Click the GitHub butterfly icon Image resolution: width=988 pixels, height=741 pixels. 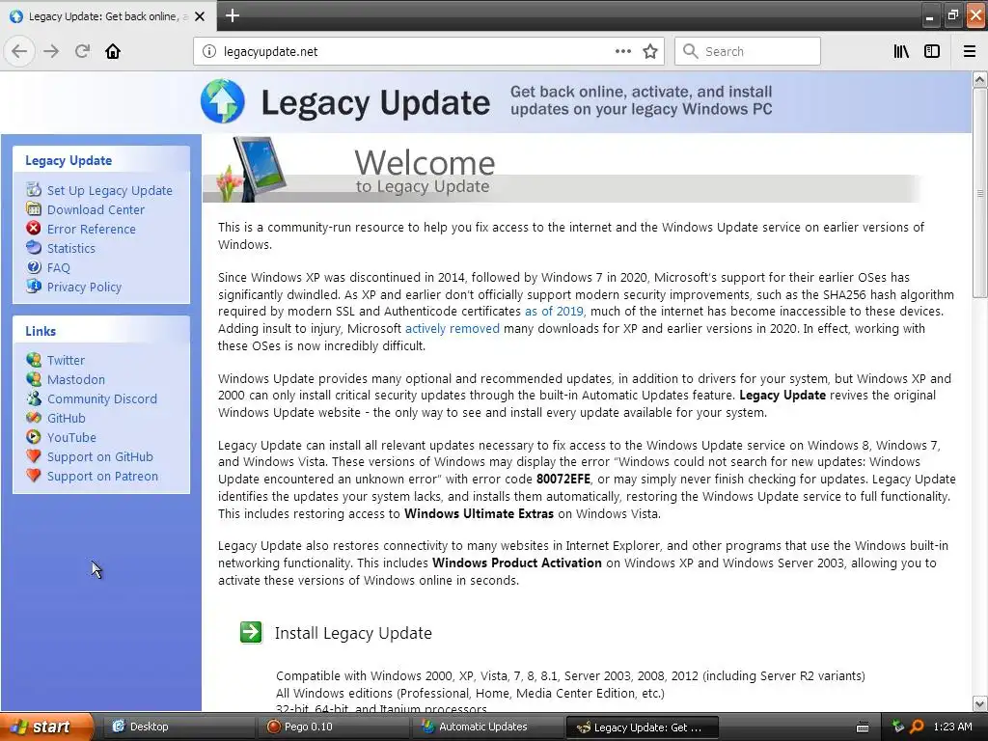coord(34,418)
